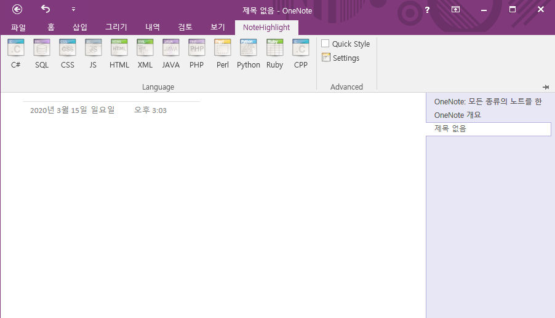Select the XML language icon
Screen dimensions: 555x318
pos(145,53)
